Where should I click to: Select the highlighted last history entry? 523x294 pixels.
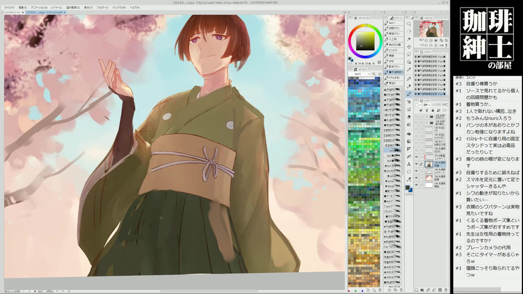(430, 94)
